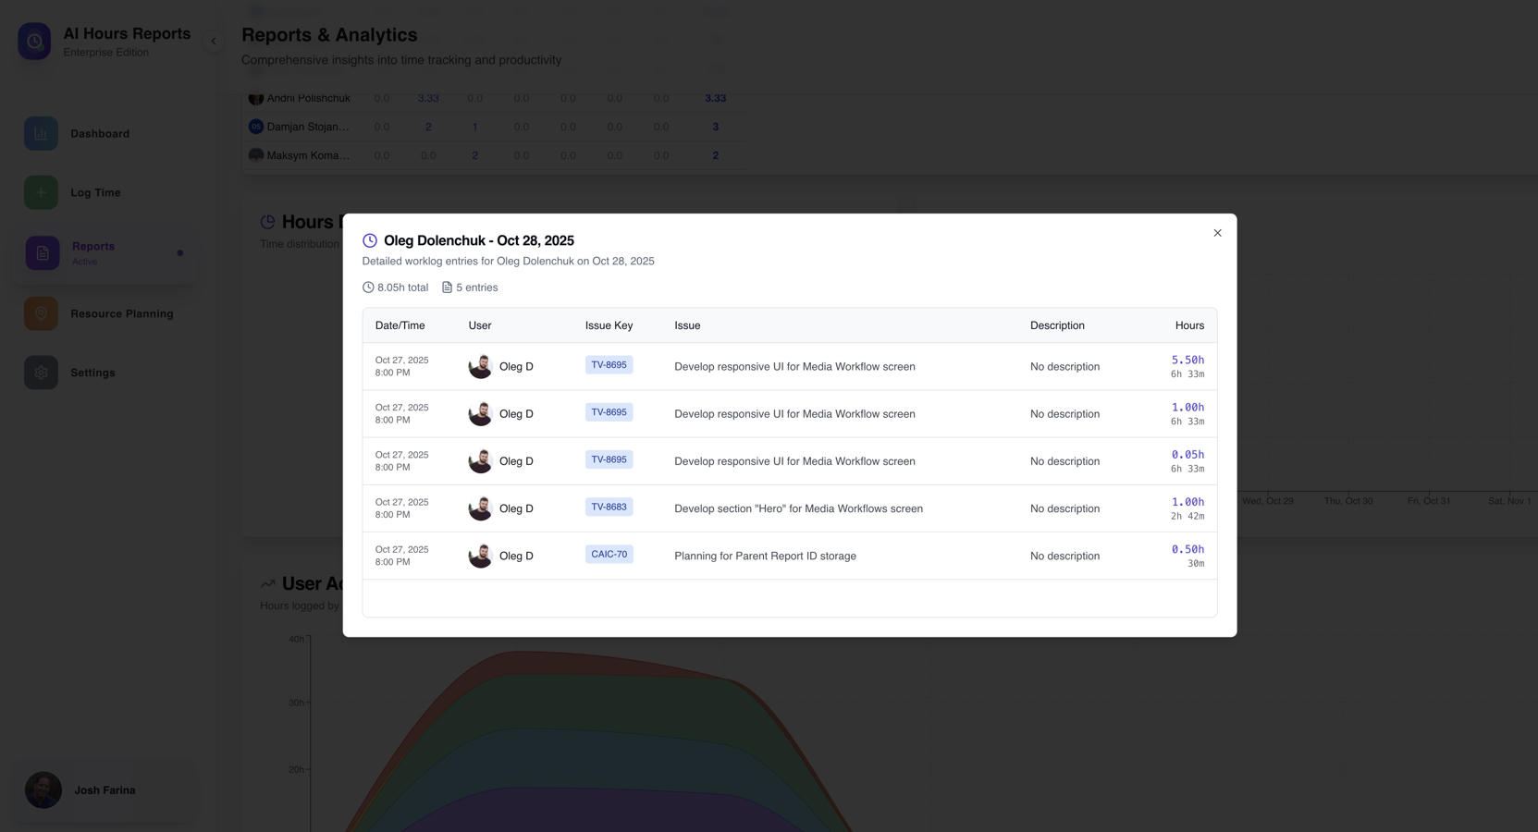Sort by the Hours column header
Image resolution: width=1538 pixels, height=832 pixels.
click(1188, 325)
